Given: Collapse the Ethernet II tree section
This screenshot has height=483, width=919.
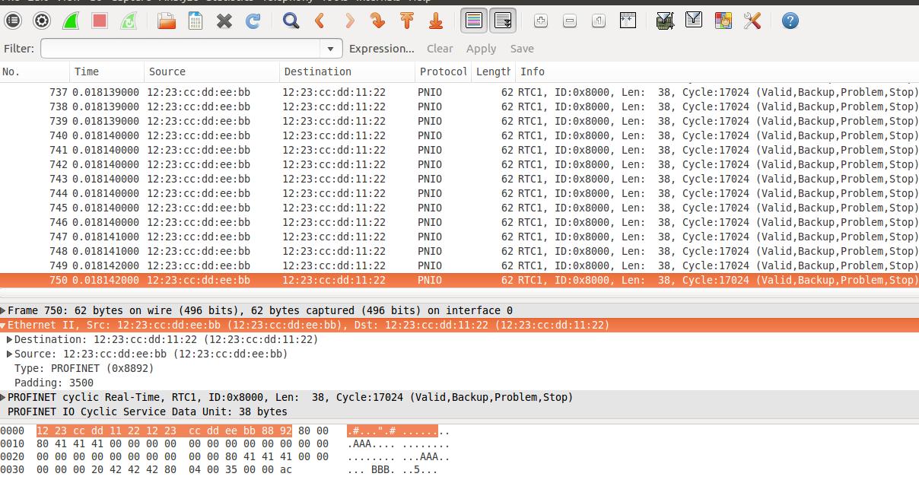Looking at the screenshot, I should (x=4, y=325).
